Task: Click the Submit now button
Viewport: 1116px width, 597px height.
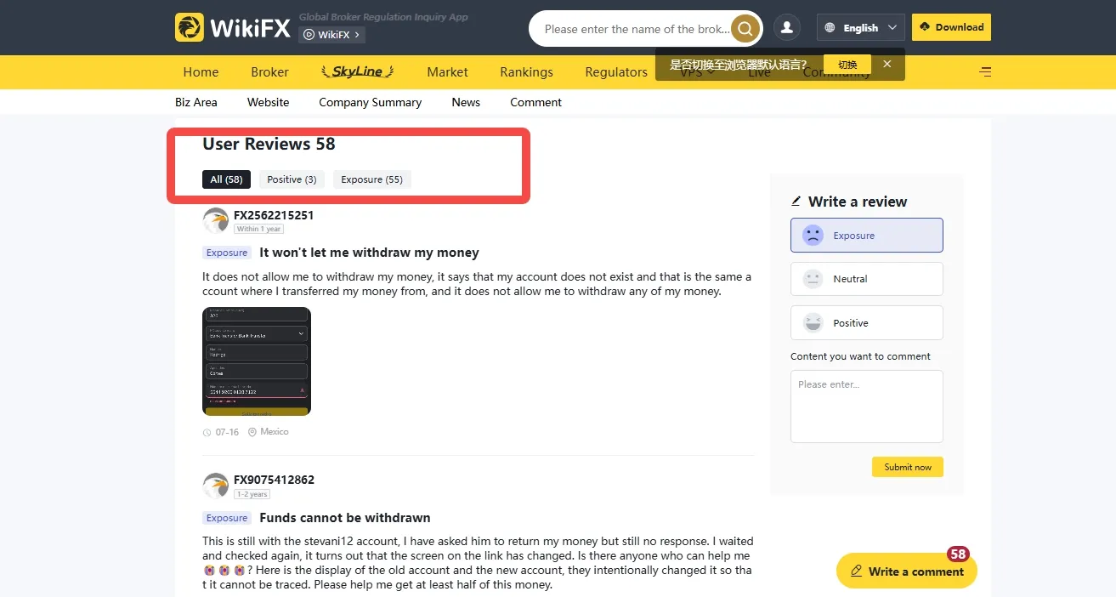Action: [x=907, y=467]
